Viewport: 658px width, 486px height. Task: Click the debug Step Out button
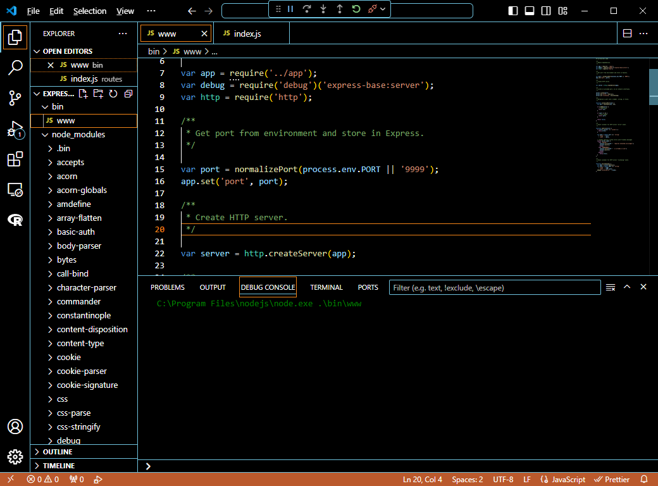pyautogui.click(x=340, y=9)
